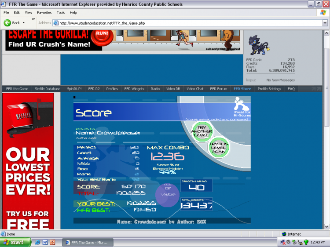
Task: Open the FAQ nav item
Action: (291, 89)
